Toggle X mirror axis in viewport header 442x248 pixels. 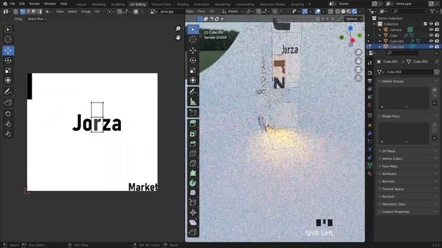point(323,19)
